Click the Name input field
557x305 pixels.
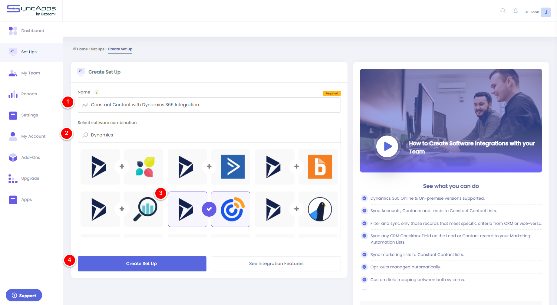tap(209, 105)
